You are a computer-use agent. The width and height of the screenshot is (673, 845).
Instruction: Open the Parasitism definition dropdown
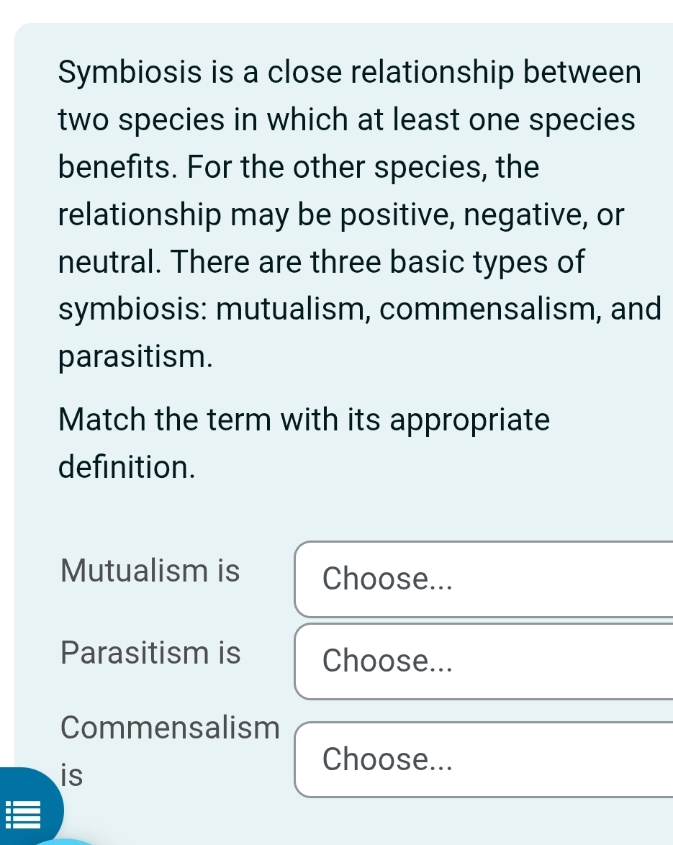pos(482,661)
